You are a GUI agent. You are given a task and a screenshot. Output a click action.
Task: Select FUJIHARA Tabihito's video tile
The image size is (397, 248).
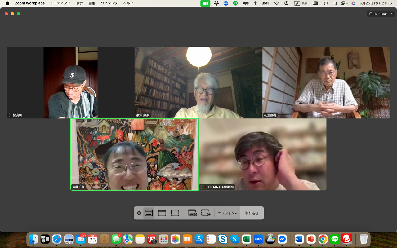[263, 154]
